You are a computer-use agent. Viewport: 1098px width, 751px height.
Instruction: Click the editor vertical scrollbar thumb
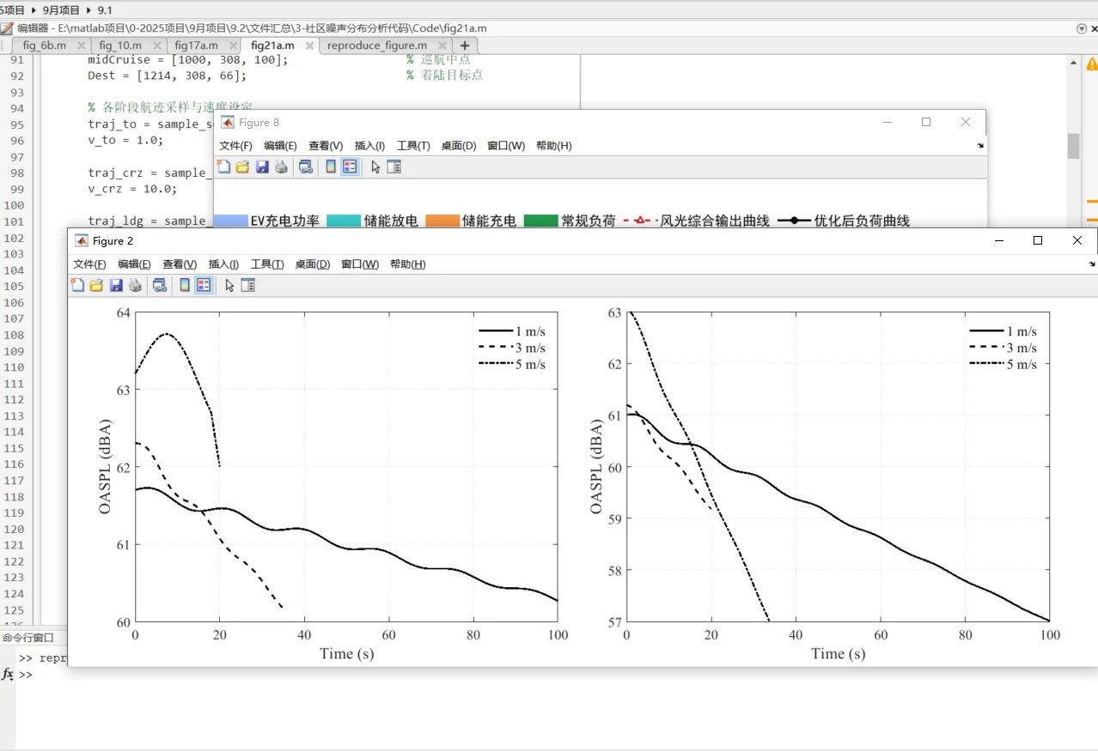coord(1073,146)
